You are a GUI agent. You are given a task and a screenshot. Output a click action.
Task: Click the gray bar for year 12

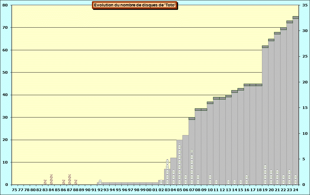tap(222, 142)
